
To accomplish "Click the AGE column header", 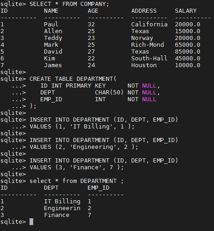I will pos(93,11).
